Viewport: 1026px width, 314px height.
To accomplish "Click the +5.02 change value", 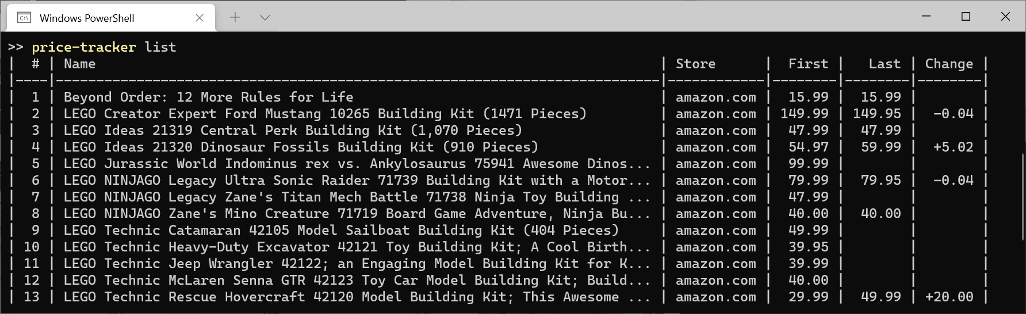I will (953, 147).
